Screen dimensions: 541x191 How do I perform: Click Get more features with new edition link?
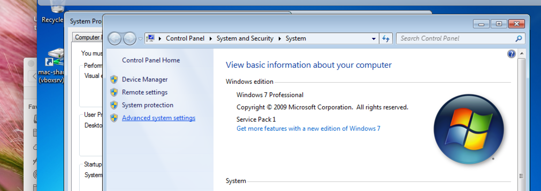coord(308,129)
